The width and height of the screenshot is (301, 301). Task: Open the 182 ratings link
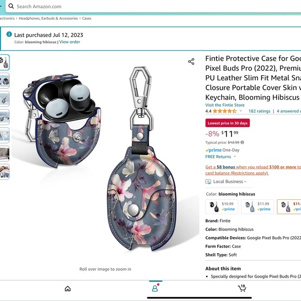click(259, 111)
